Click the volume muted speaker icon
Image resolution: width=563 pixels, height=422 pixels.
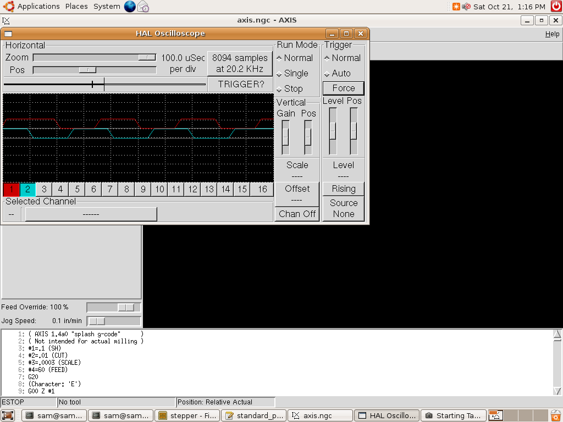tap(466, 7)
